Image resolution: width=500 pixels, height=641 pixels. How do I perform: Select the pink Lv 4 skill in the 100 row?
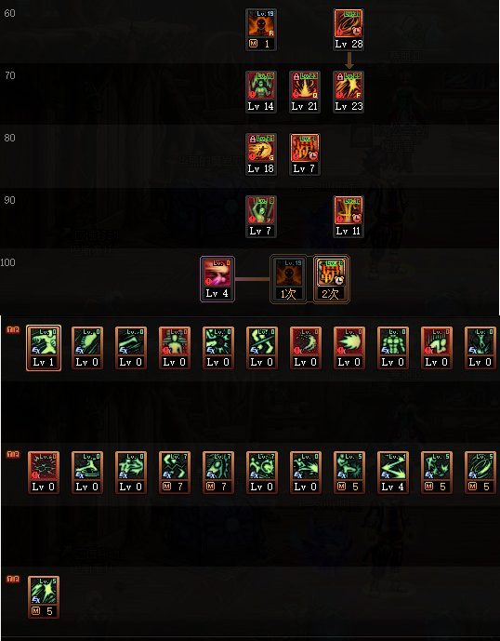(x=217, y=279)
